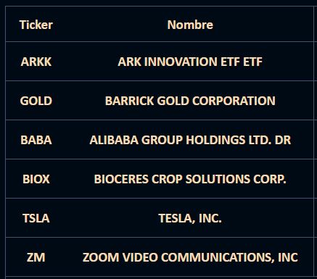Screen dimensions: 317x279
Task: Click the TESLA, INC. name cell
Action: coord(190,218)
